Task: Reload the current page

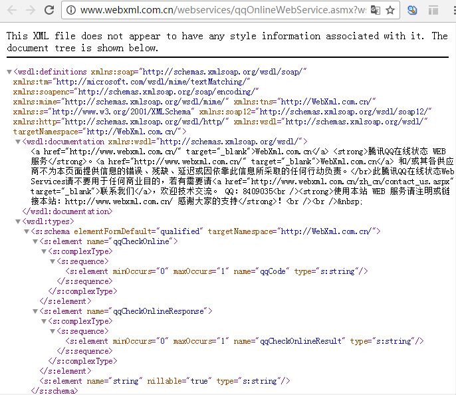Action: pos(49,10)
